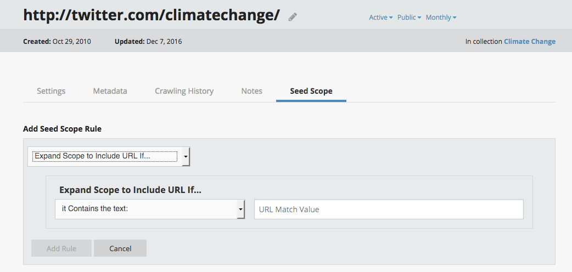This screenshot has width=572, height=272.
Task: Switch to the Settings tab
Action: pos(51,91)
